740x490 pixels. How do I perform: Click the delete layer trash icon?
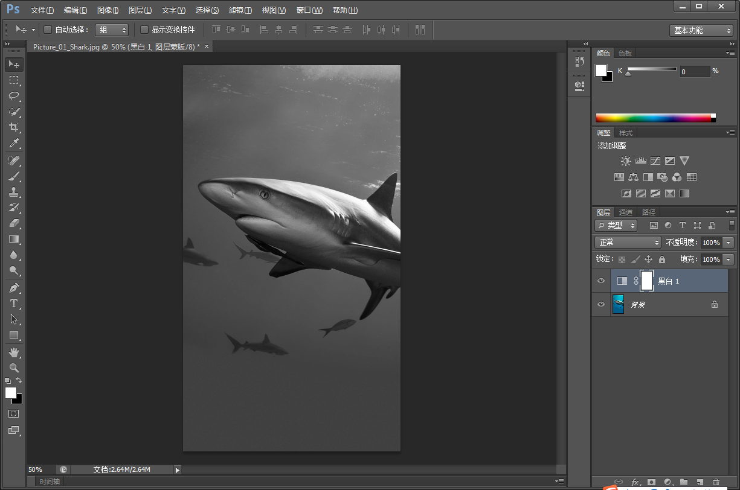[716, 482]
